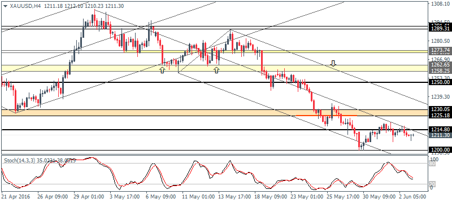Screen dimensions: 452x203
Task: Click the 1258.25 zone label
Action: [440, 70]
